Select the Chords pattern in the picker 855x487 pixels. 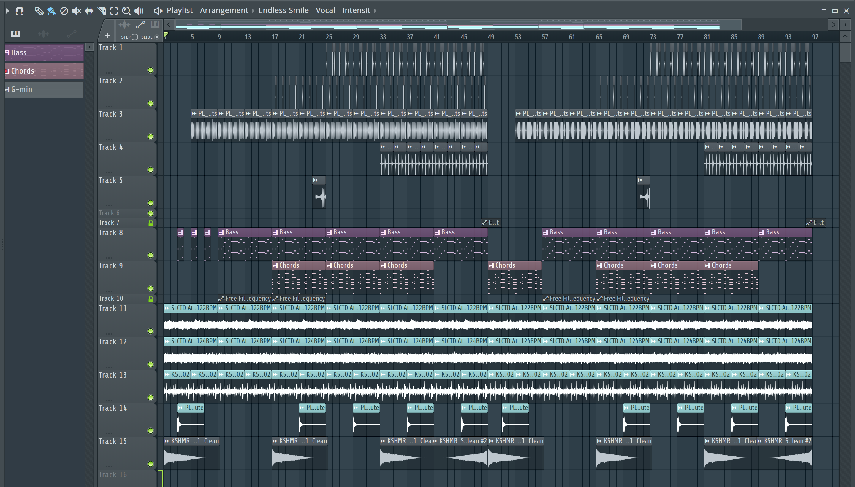click(44, 71)
